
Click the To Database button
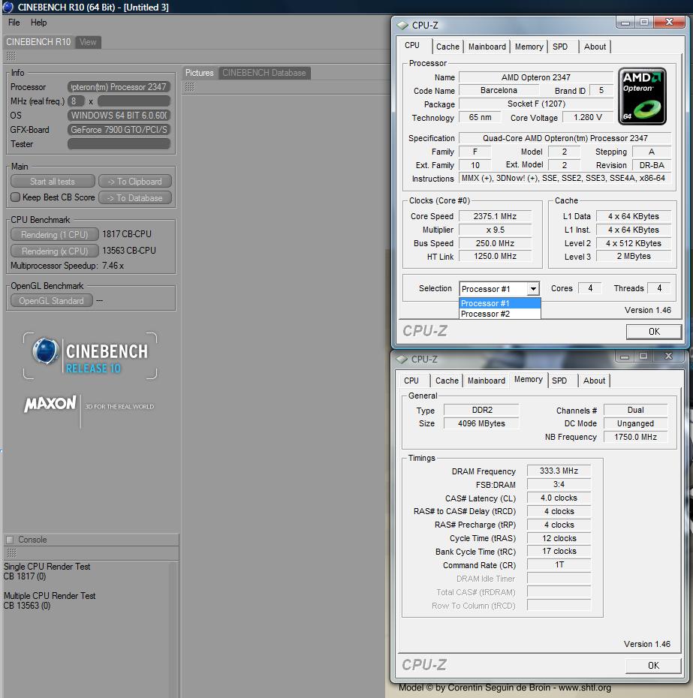tap(135, 198)
